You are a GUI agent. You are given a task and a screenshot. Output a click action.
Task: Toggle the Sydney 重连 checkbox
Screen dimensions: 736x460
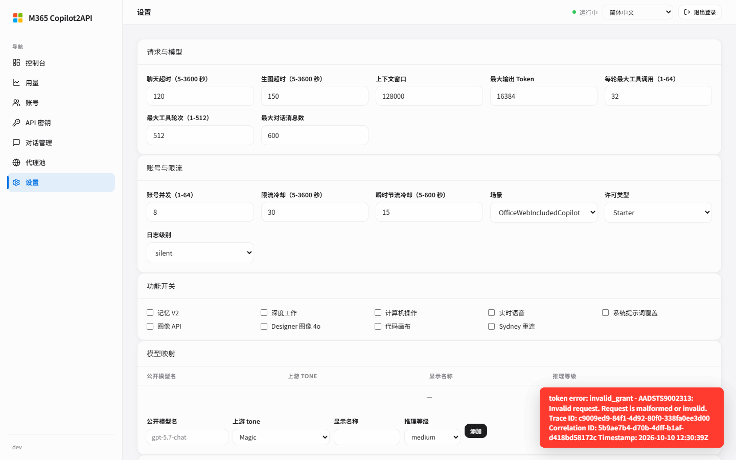(492, 326)
